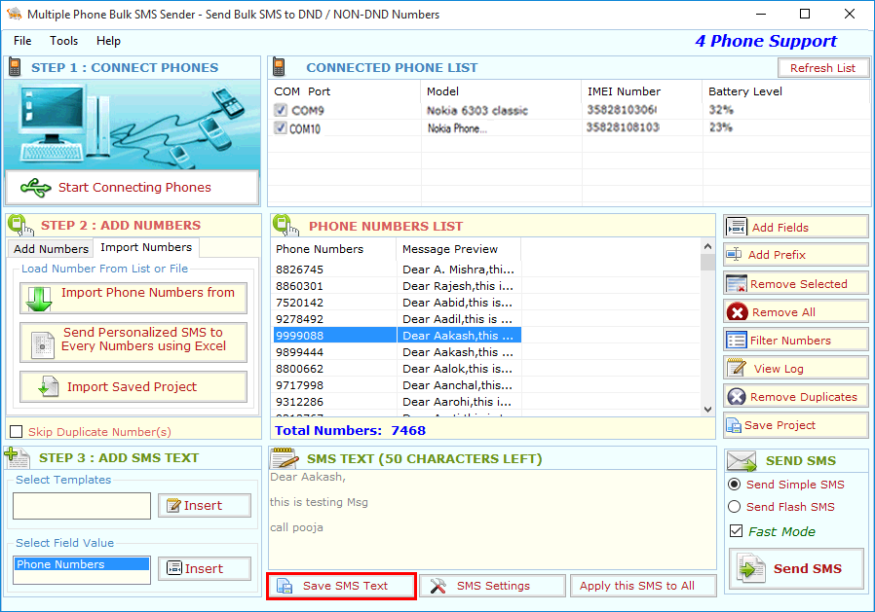Viewport: 875px width, 612px height.
Task: Select the row with number 8860301
Action: tap(397, 286)
